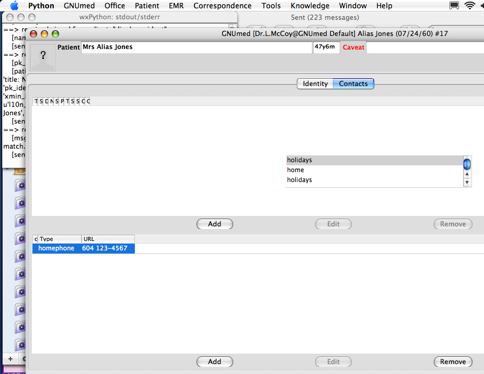The image size is (484, 374).
Task: Click Edit button for communication channels
Action: point(333,361)
